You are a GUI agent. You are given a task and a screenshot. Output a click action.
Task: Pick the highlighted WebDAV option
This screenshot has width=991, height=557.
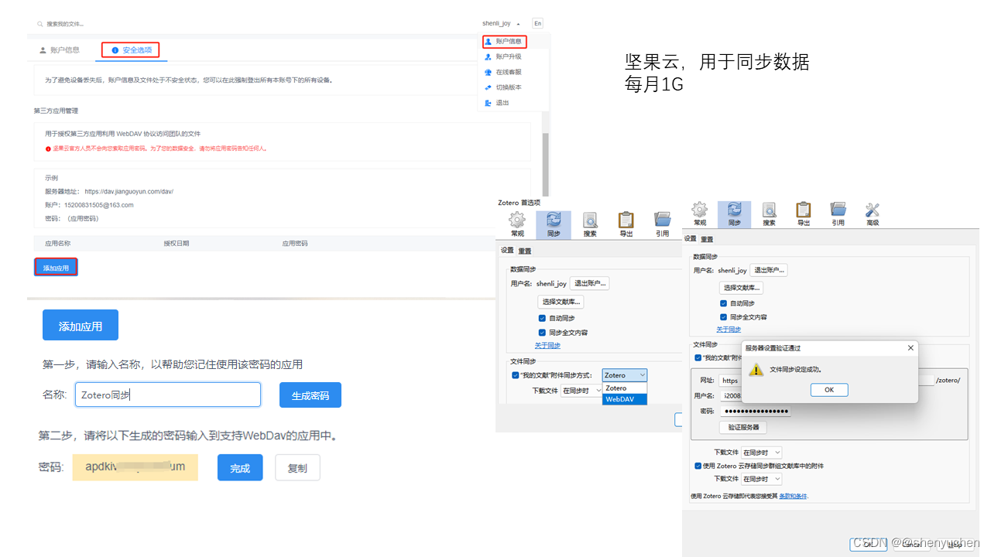[624, 400]
